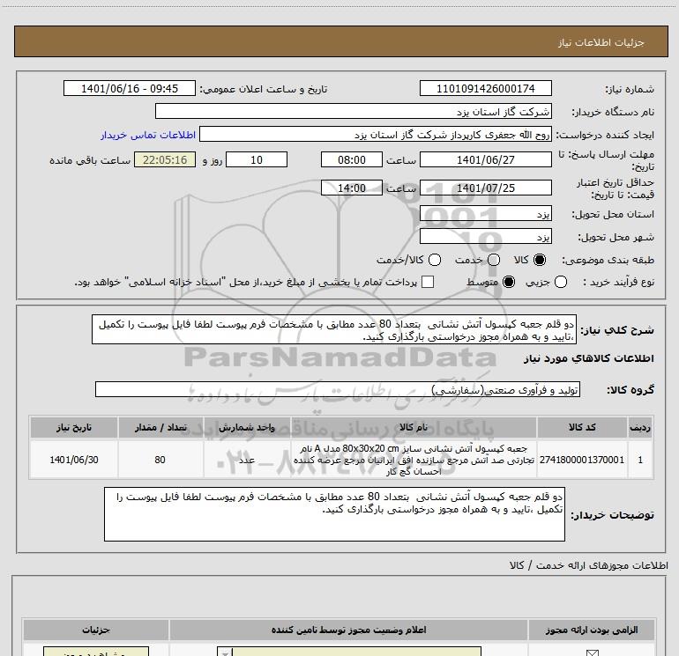
Task: Click the الزامی بودن ارائه مجوز column header
Action: 592,630
